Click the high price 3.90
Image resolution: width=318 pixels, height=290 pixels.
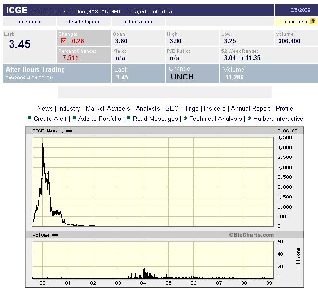click(176, 41)
